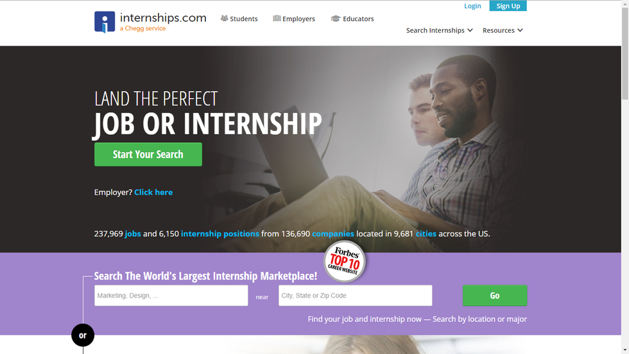The height and width of the screenshot is (354, 629).
Task: Click the Start Your Search button
Action: (x=148, y=155)
